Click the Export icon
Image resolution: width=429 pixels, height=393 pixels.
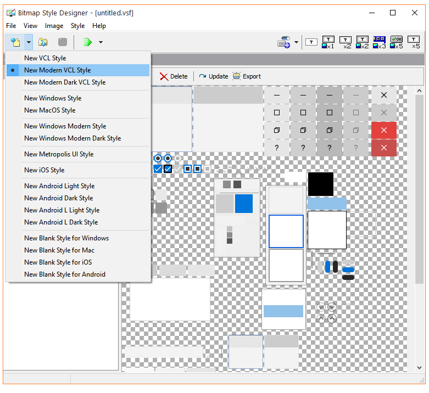(236, 76)
